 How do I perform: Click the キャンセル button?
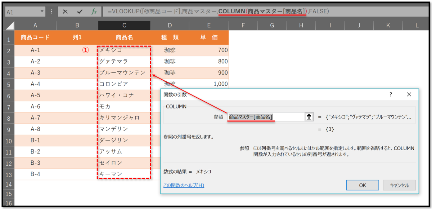point(400,185)
